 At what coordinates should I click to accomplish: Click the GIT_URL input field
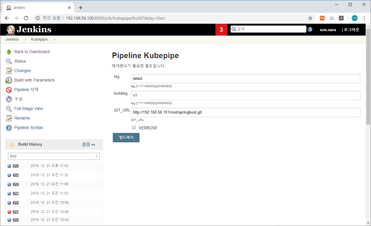(x=245, y=112)
